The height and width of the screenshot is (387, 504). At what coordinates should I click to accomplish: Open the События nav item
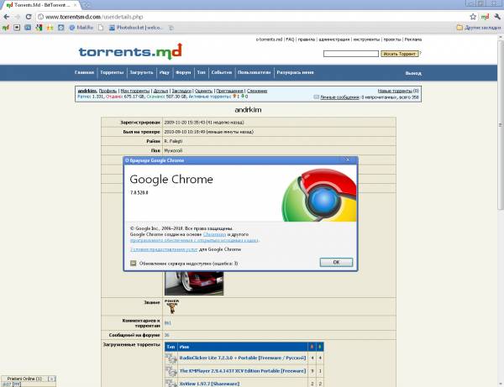[222, 72]
